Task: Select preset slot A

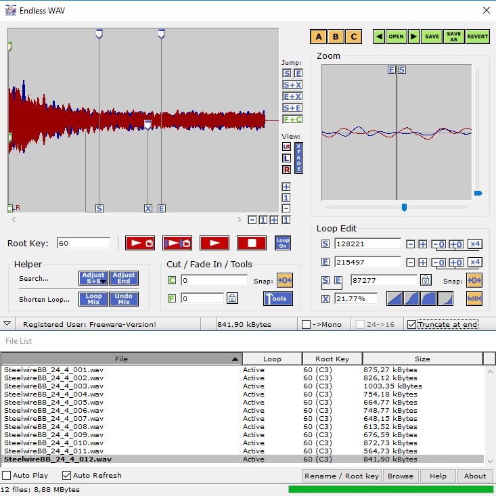Action: [x=319, y=37]
